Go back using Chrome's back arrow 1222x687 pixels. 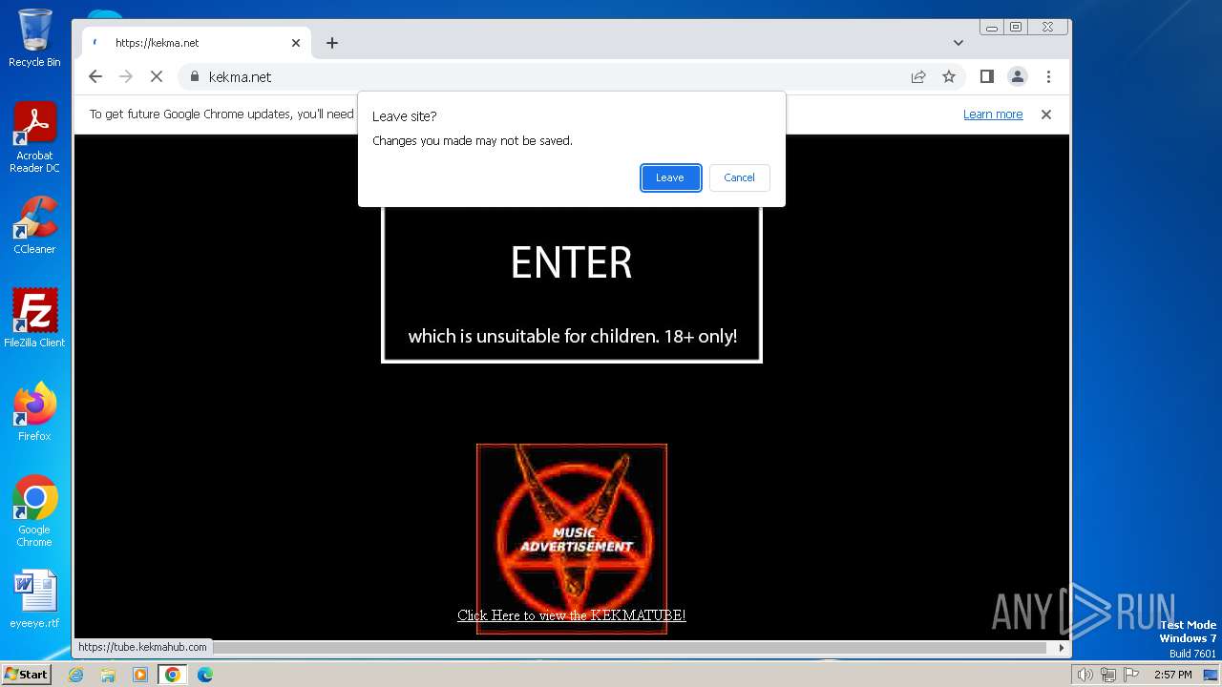point(95,76)
